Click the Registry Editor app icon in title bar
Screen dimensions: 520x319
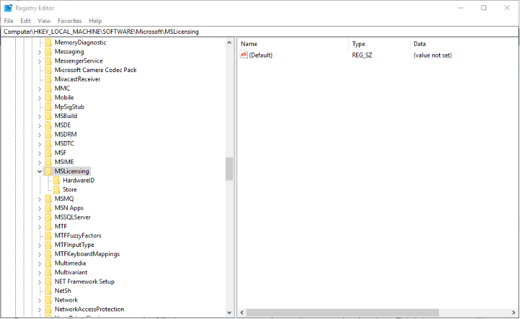point(8,8)
